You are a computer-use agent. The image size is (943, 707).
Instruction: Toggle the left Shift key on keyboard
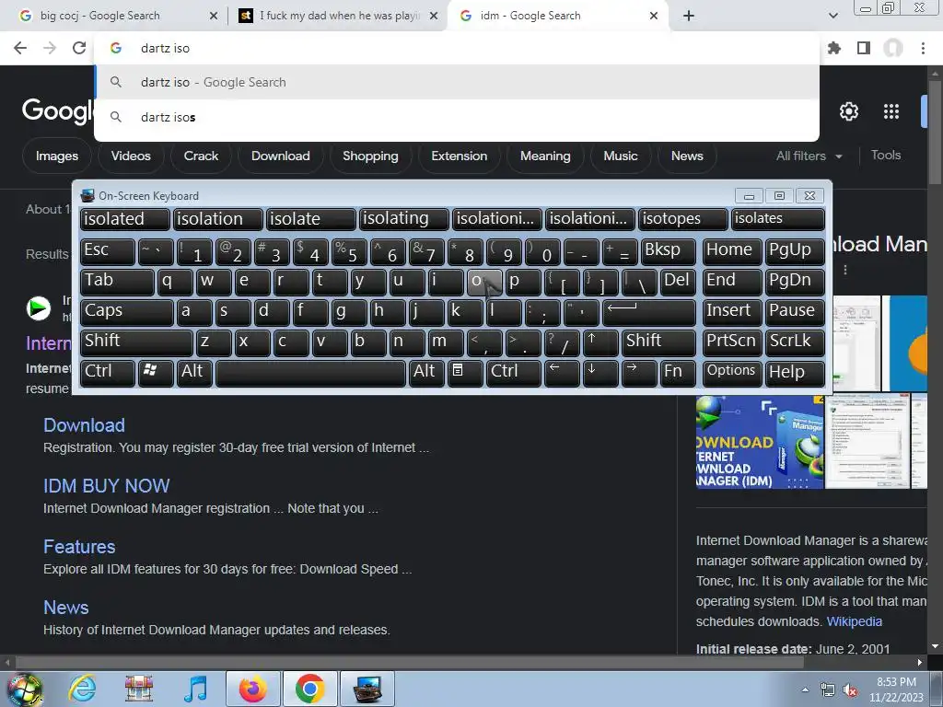pos(136,342)
